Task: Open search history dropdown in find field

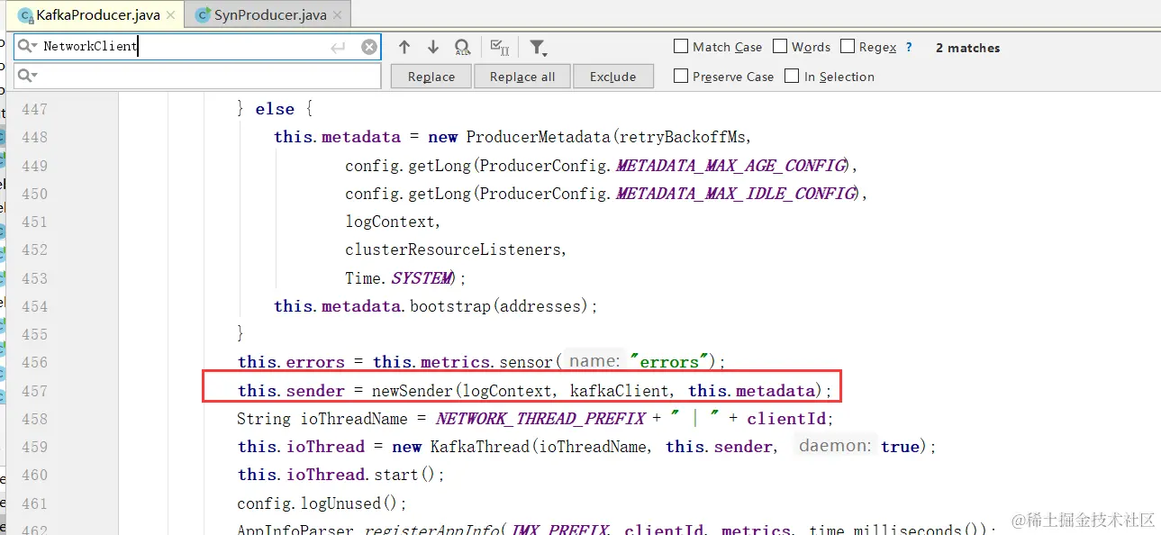Action: pos(28,47)
